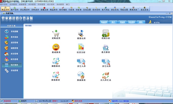Click the 客户资料 toolbar button
173x104 pixels.
pyautogui.click(x=15, y=9)
